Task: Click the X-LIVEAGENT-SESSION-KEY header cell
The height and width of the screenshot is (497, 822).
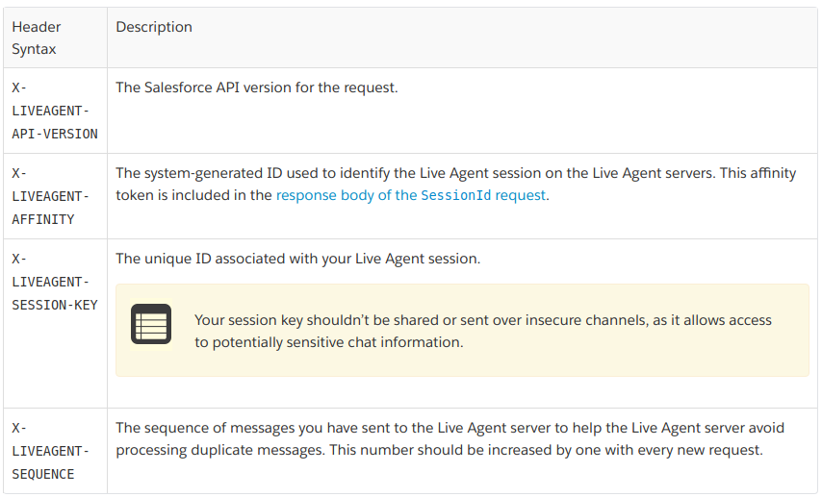Action: [55, 324]
